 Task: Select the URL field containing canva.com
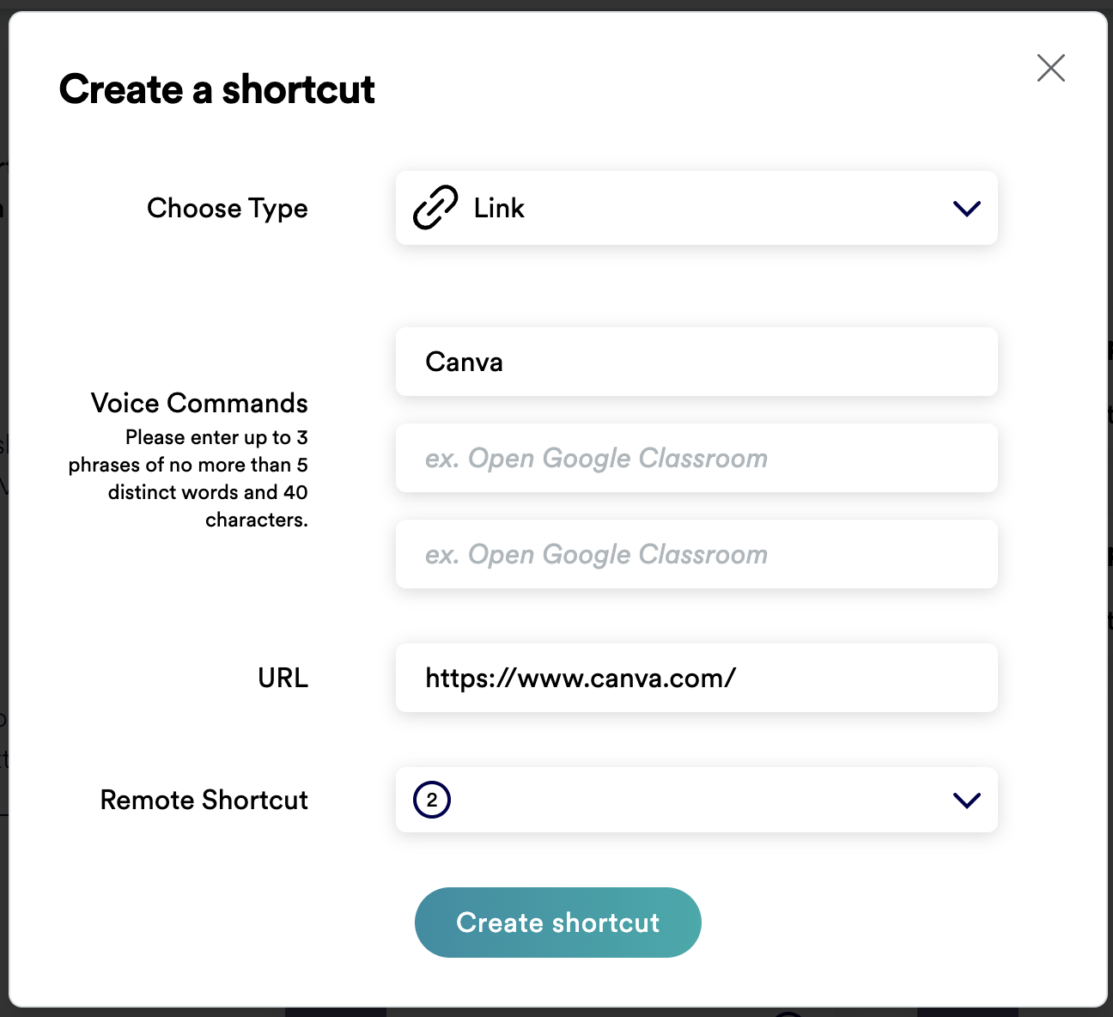coord(696,678)
